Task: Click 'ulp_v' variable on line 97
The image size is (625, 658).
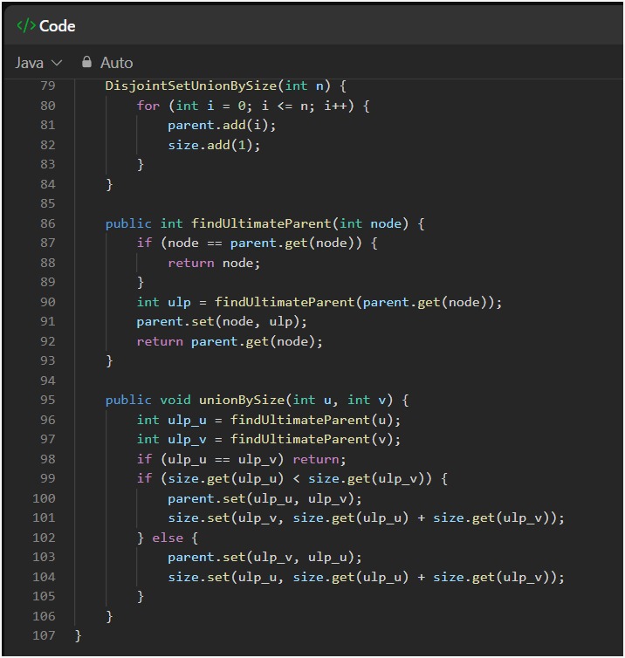Action: [x=187, y=439]
